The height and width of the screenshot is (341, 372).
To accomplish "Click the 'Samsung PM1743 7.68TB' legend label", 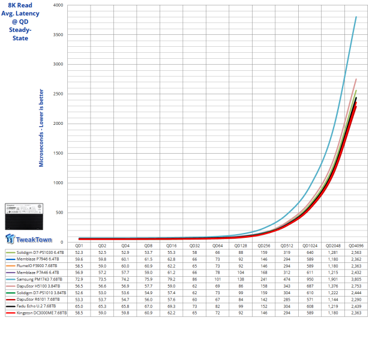I will click(40, 280).
